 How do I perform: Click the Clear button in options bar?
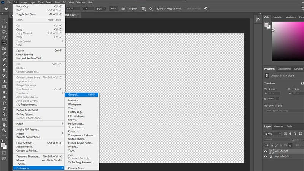click(114, 8)
